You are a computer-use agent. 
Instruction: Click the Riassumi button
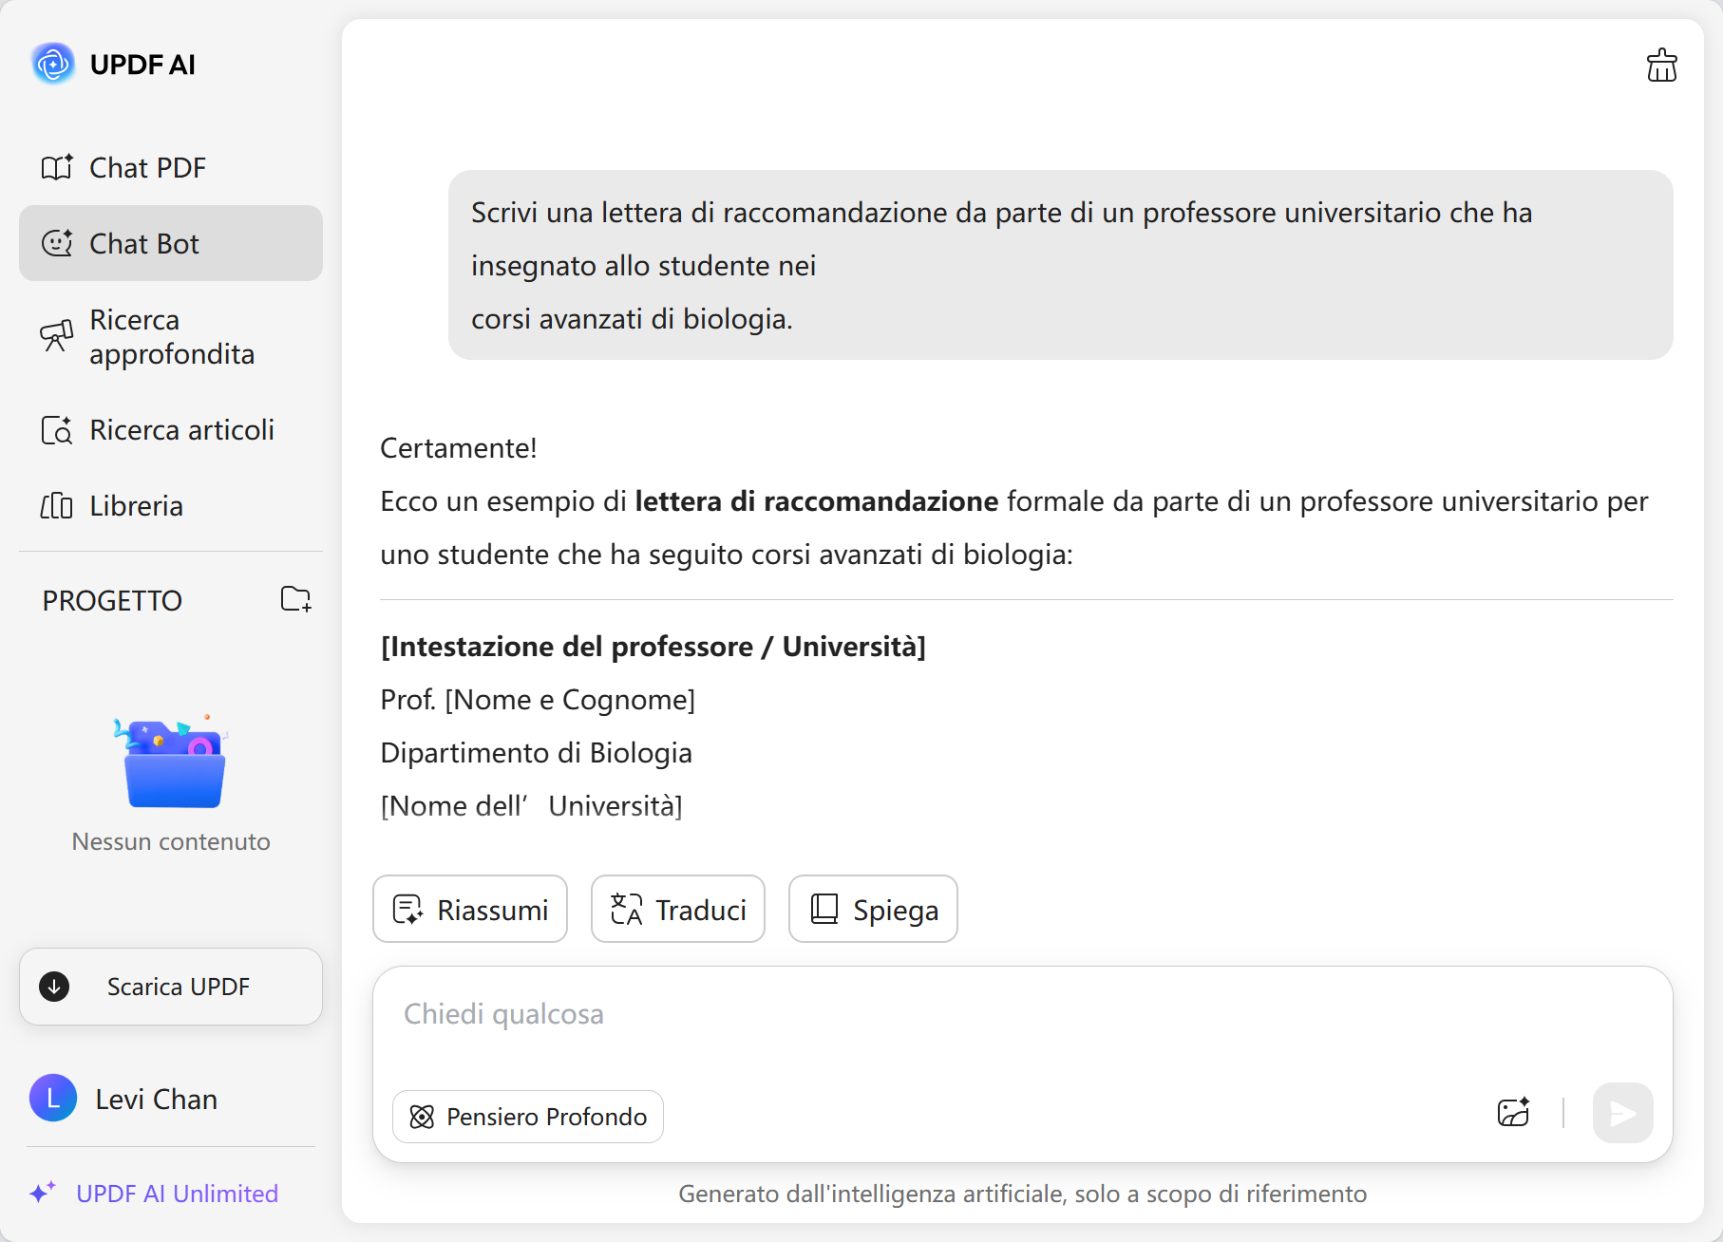coord(470,910)
